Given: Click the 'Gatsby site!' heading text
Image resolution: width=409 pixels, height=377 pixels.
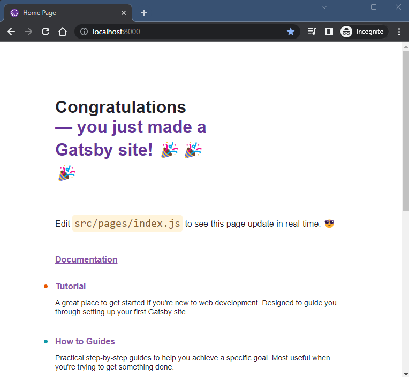Looking at the screenshot, I should pyautogui.click(x=104, y=150).
